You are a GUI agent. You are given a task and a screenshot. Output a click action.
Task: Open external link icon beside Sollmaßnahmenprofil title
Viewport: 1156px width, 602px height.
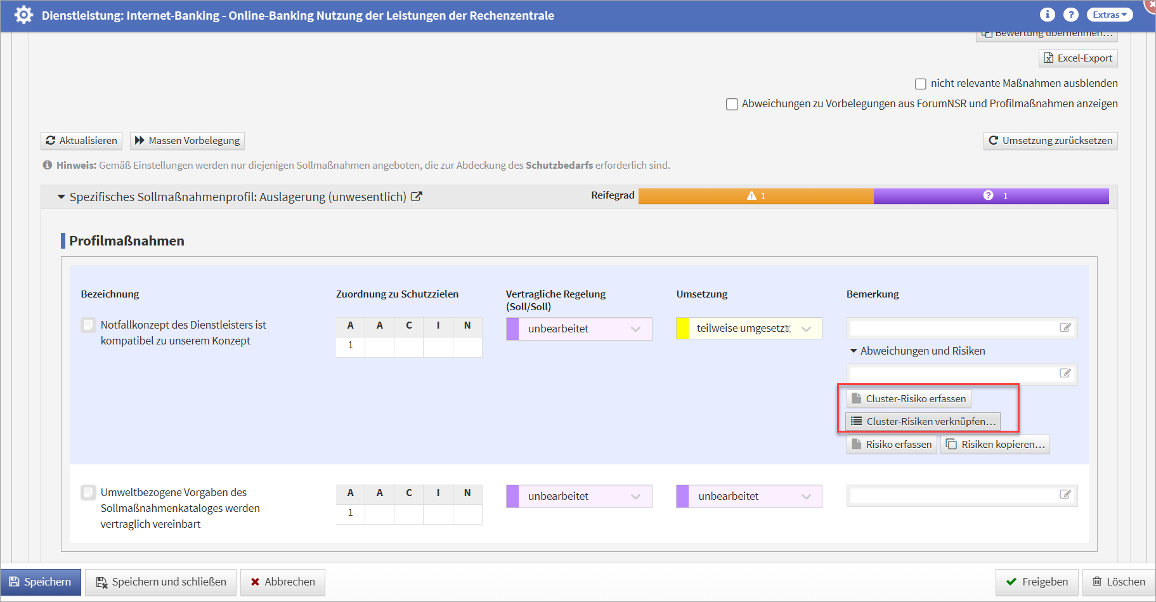pyautogui.click(x=417, y=197)
